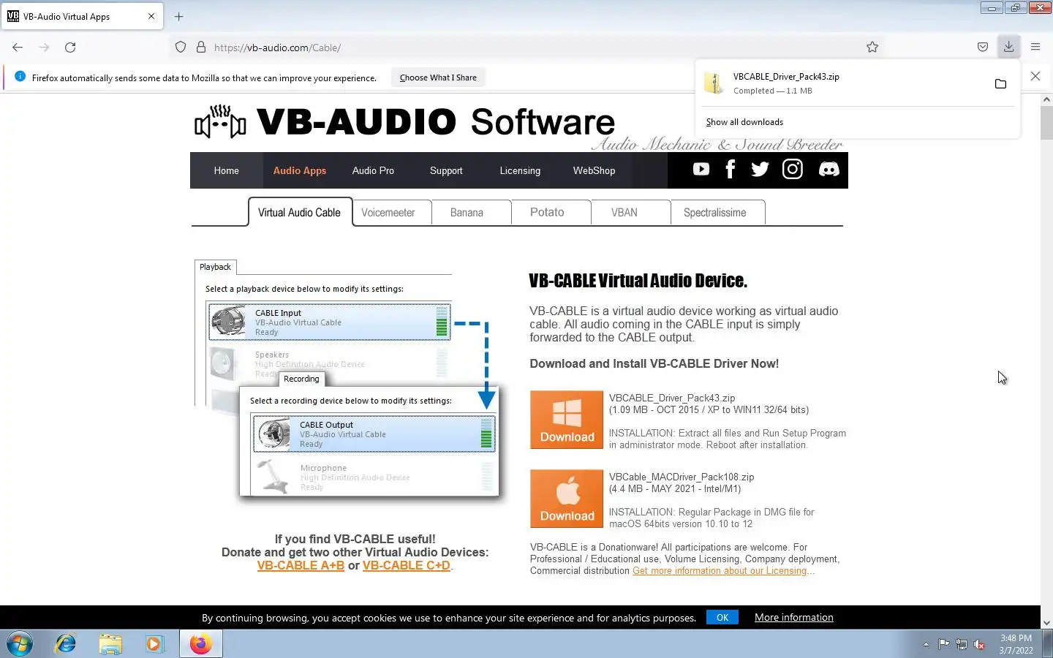Open VB-Audio Discord icon
Image resolution: width=1053 pixels, height=658 pixels.
click(829, 170)
